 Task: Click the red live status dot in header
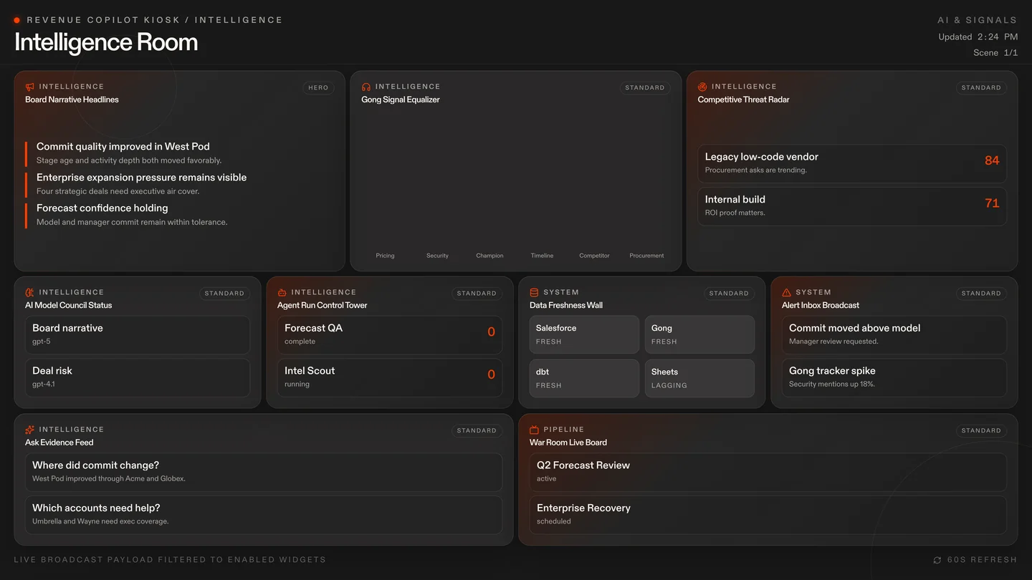click(17, 20)
